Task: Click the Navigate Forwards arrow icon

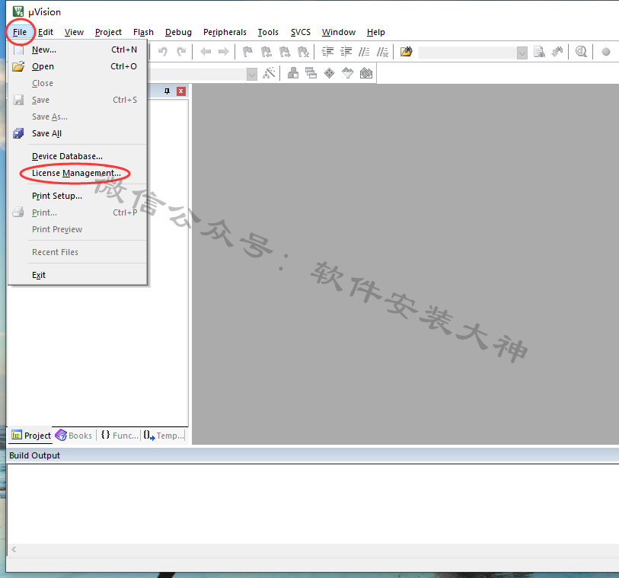Action: coord(223,52)
